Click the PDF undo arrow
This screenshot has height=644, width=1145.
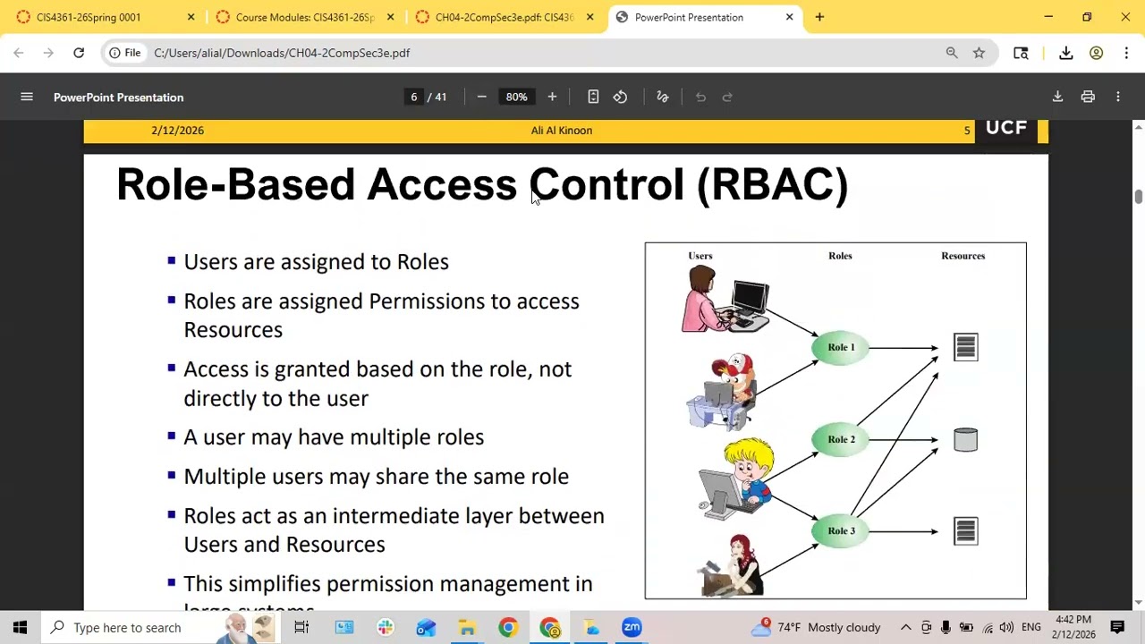click(x=700, y=97)
